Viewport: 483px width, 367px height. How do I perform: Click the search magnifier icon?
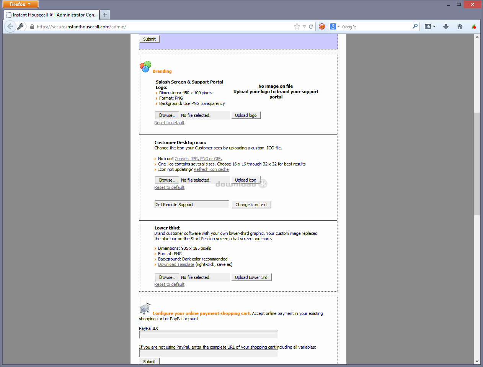tap(415, 26)
